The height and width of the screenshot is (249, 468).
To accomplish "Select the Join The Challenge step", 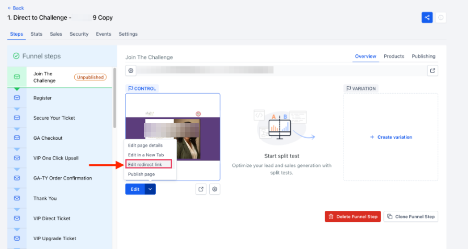I will [60, 77].
